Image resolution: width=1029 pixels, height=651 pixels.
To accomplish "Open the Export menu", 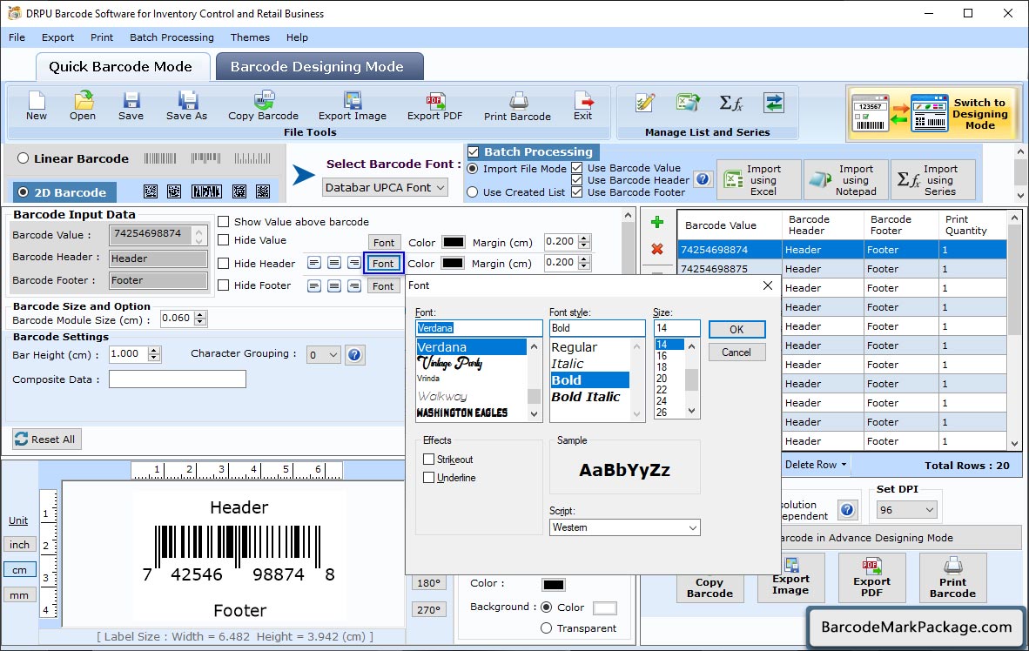I will (57, 37).
